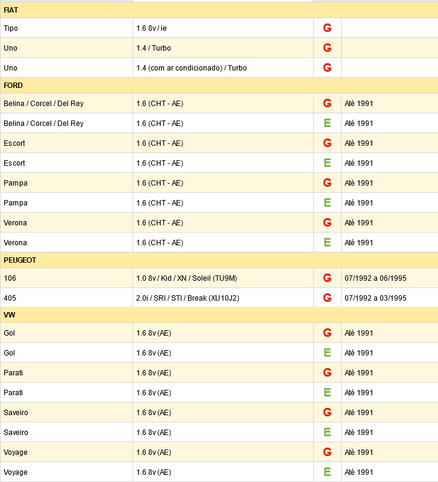Click the green E icon in the second Escort row
Image resolution: width=438 pixels, height=482 pixels.
pyautogui.click(x=327, y=163)
